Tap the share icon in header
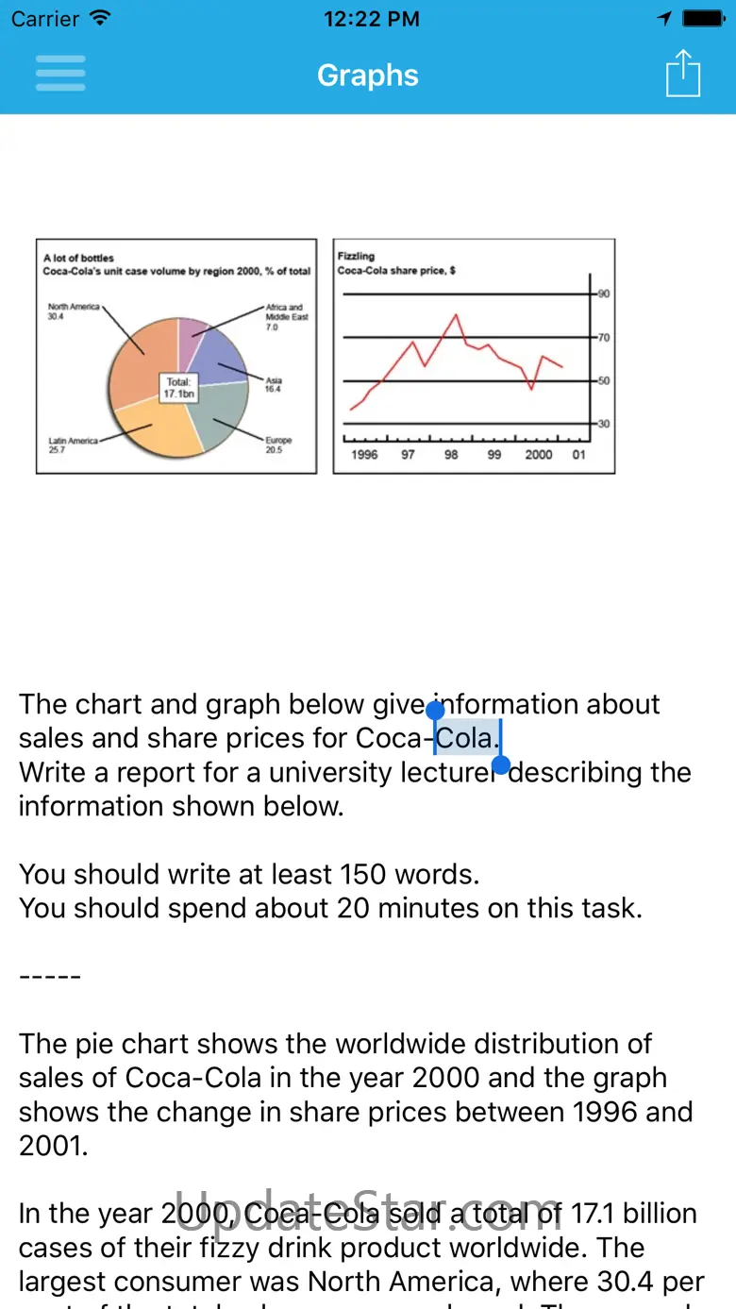Viewport: 736px width, 1309px height. pyautogui.click(x=683, y=74)
